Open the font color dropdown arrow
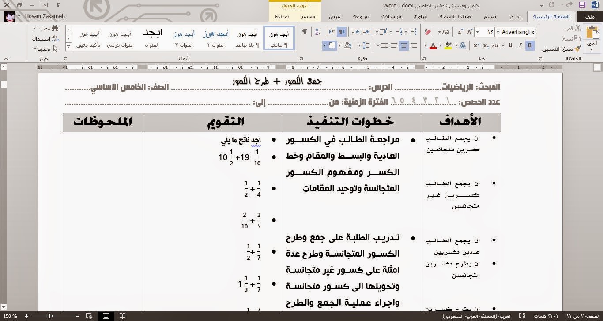 click(426, 45)
